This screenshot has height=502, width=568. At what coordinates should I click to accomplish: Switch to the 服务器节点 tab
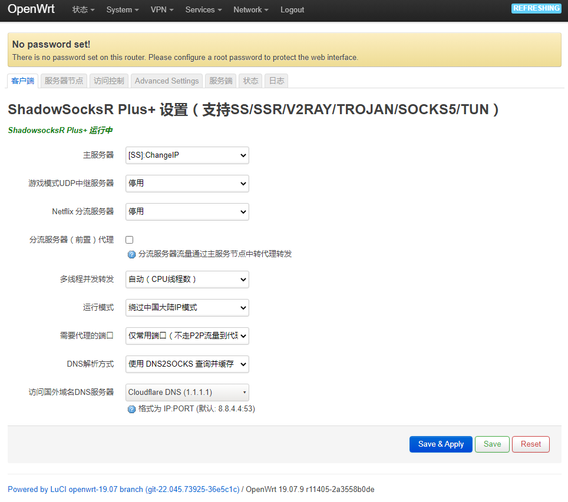point(64,81)
